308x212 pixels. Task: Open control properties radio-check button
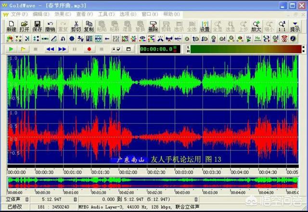pyautogui.click(x=116, y=49)
